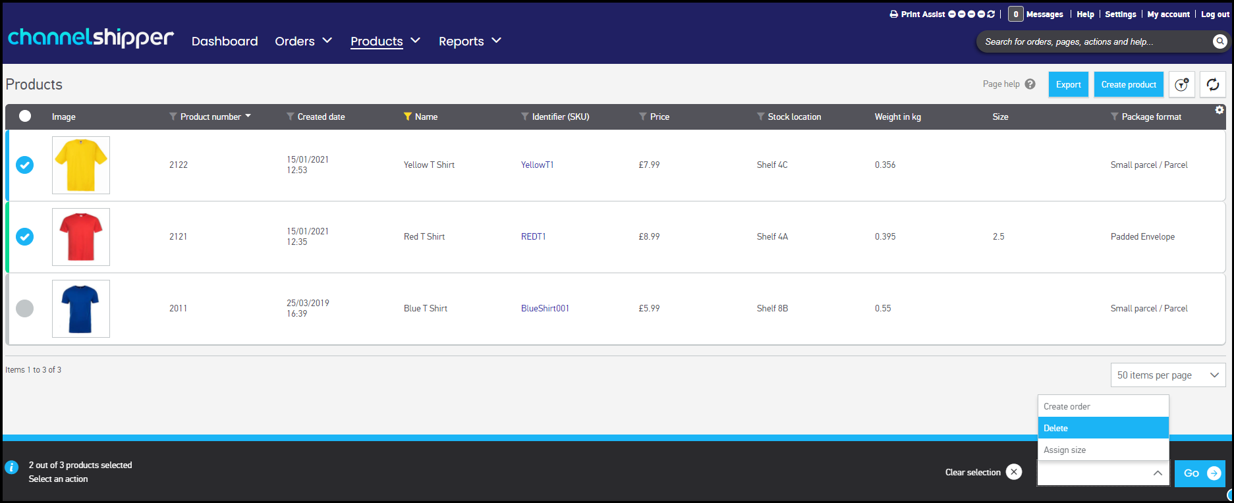Click the Log out link
Viewport: 1234px width, 503px height.
coord(1215,14)
